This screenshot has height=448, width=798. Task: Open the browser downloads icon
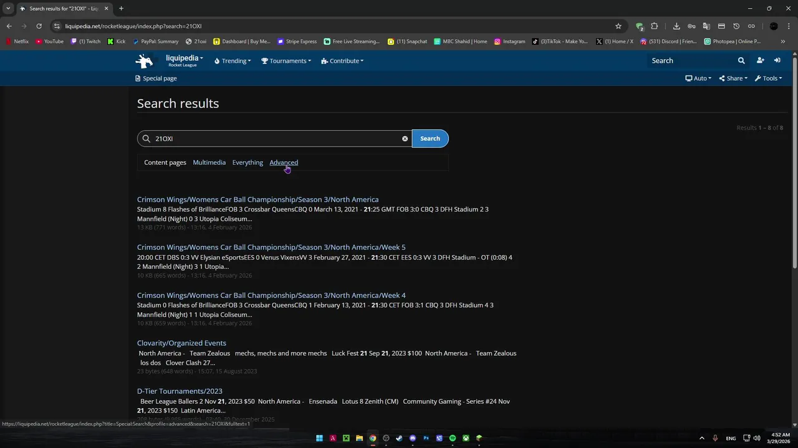676,26
